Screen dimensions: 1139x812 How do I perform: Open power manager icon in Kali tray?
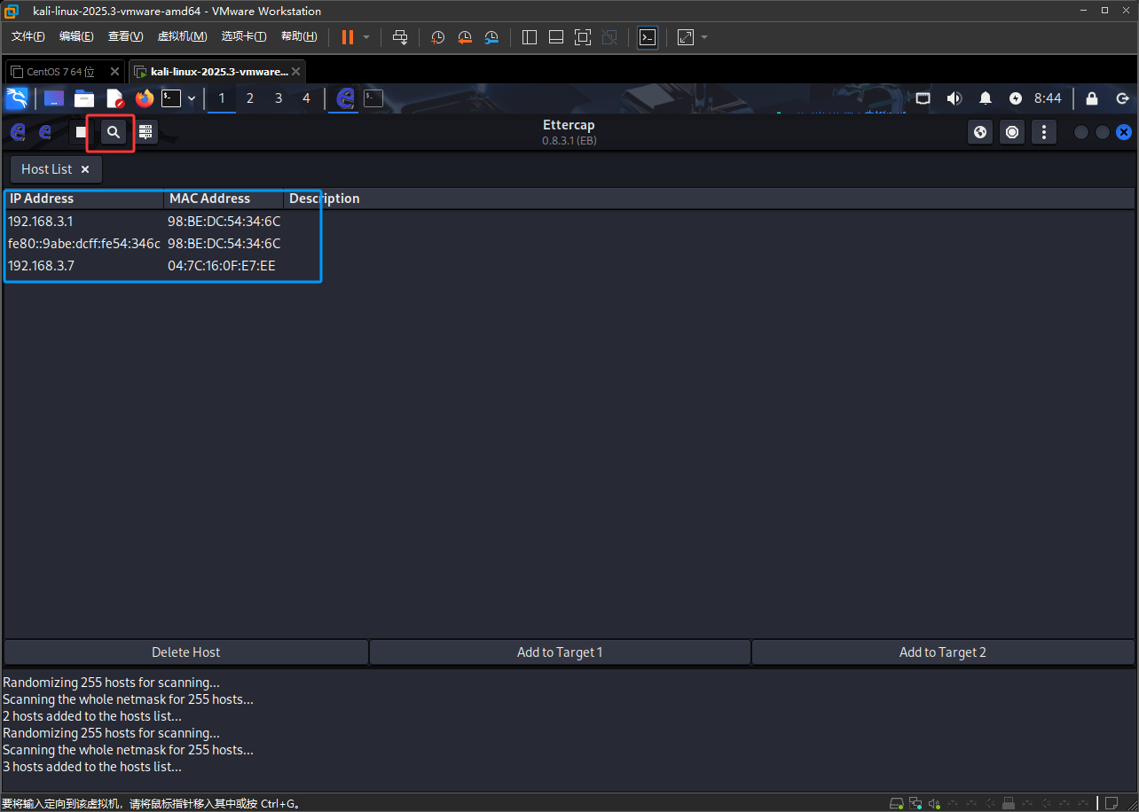[1016, 98]
